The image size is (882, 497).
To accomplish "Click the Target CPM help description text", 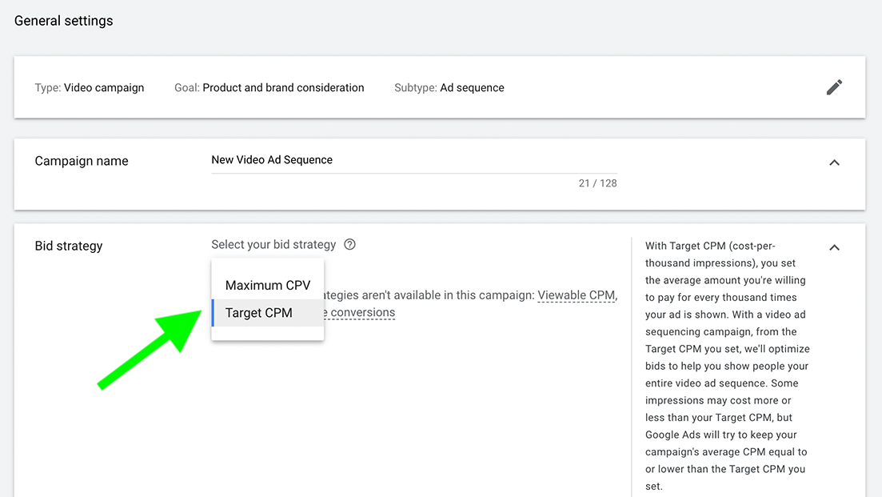I will pos(728,366).
